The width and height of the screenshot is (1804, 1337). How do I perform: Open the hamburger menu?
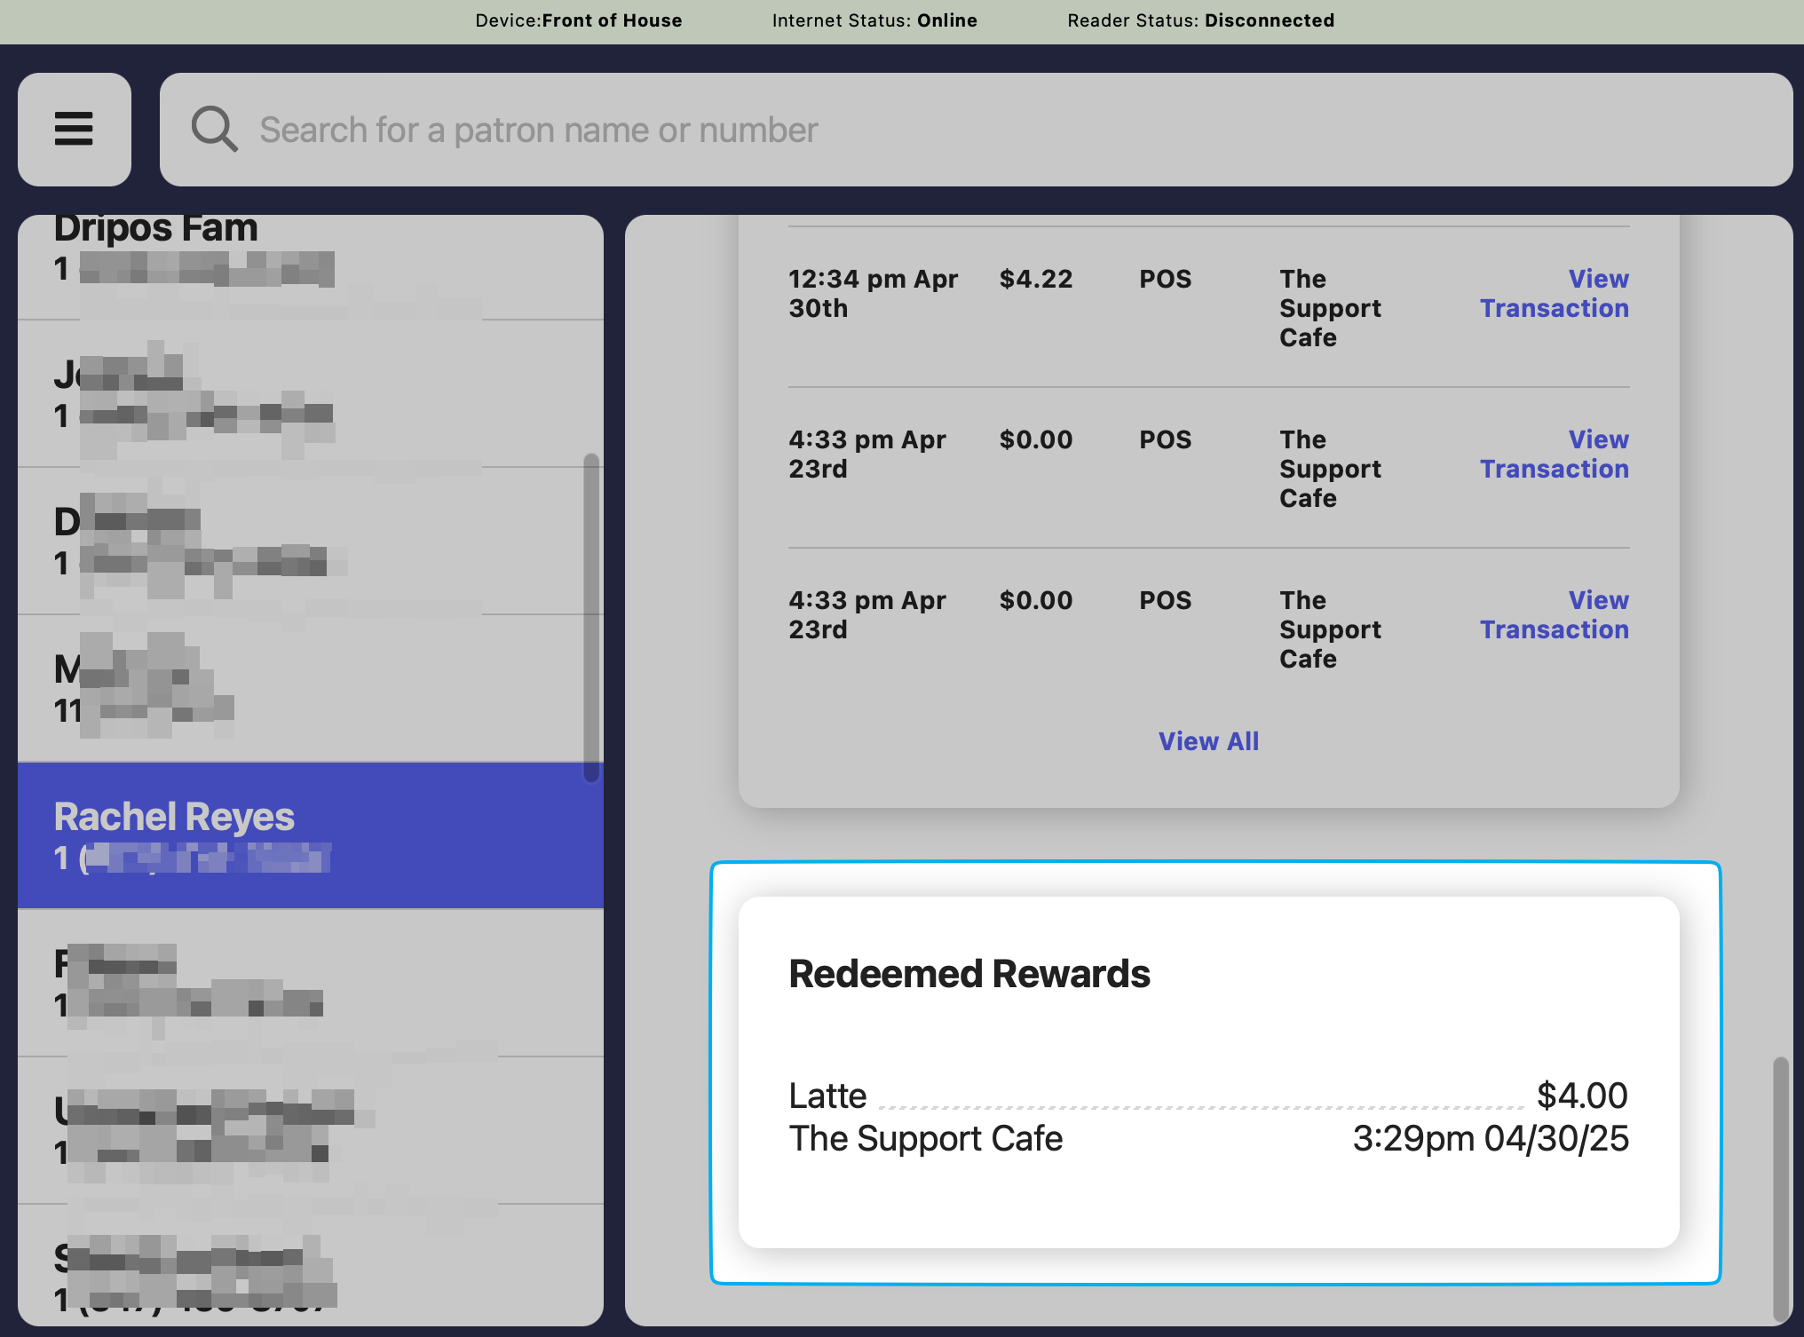pos(74,130)
